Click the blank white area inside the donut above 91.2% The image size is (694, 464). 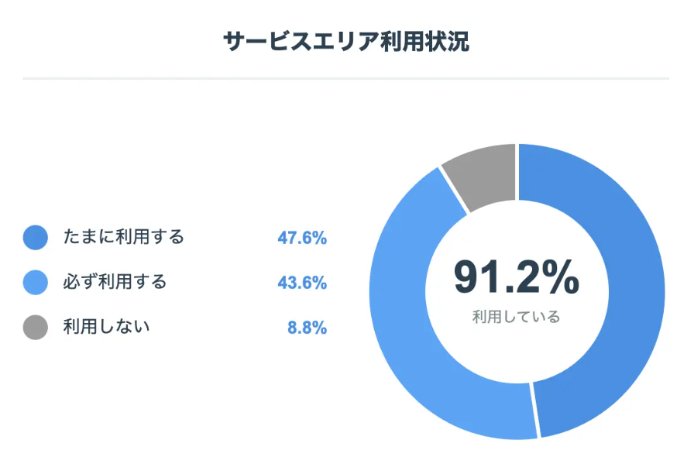517,232
